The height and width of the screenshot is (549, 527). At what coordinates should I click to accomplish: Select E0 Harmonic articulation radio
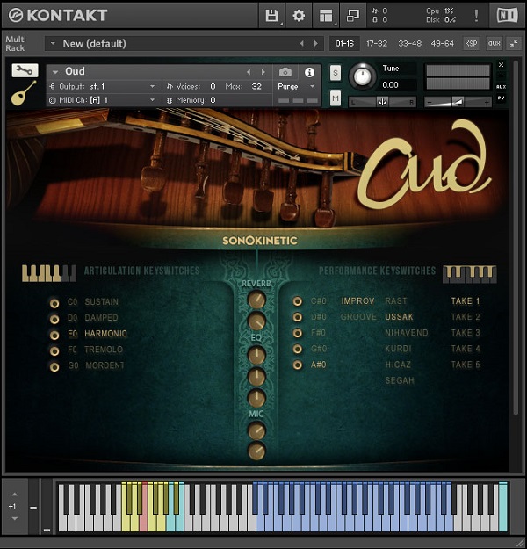[x=54, y=335]
